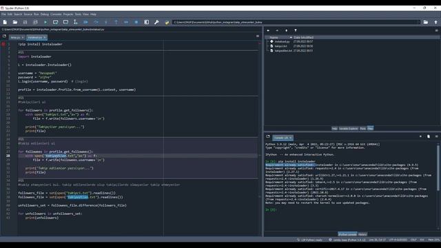Run the current cell and advance
The height and width of the screenshot is (248, 441).
click(65, 22)
